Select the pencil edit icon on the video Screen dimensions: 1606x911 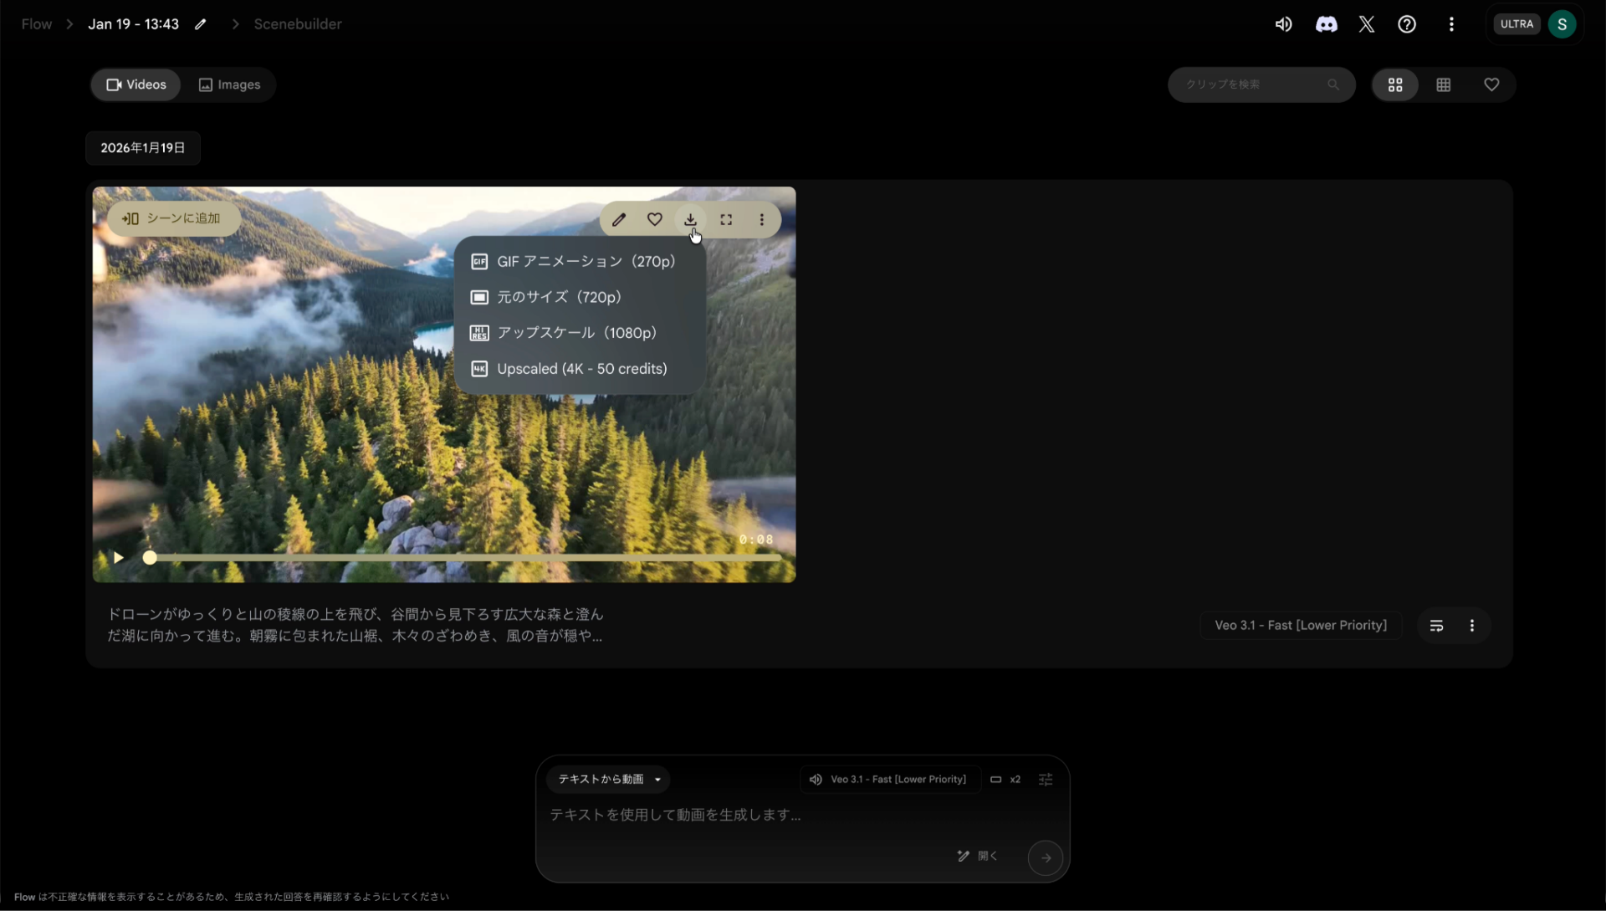point(619,219)
